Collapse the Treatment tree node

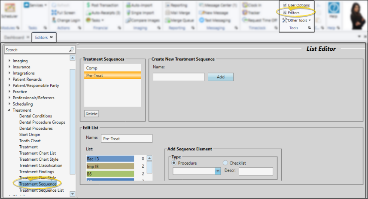click(x=10, y=110)
